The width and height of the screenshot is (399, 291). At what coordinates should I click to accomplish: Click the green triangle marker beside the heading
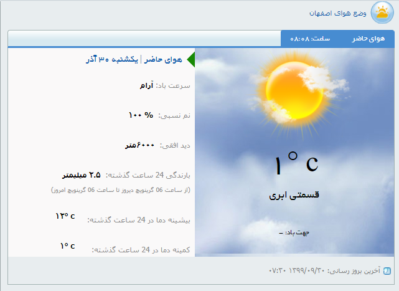click(191, 59)
